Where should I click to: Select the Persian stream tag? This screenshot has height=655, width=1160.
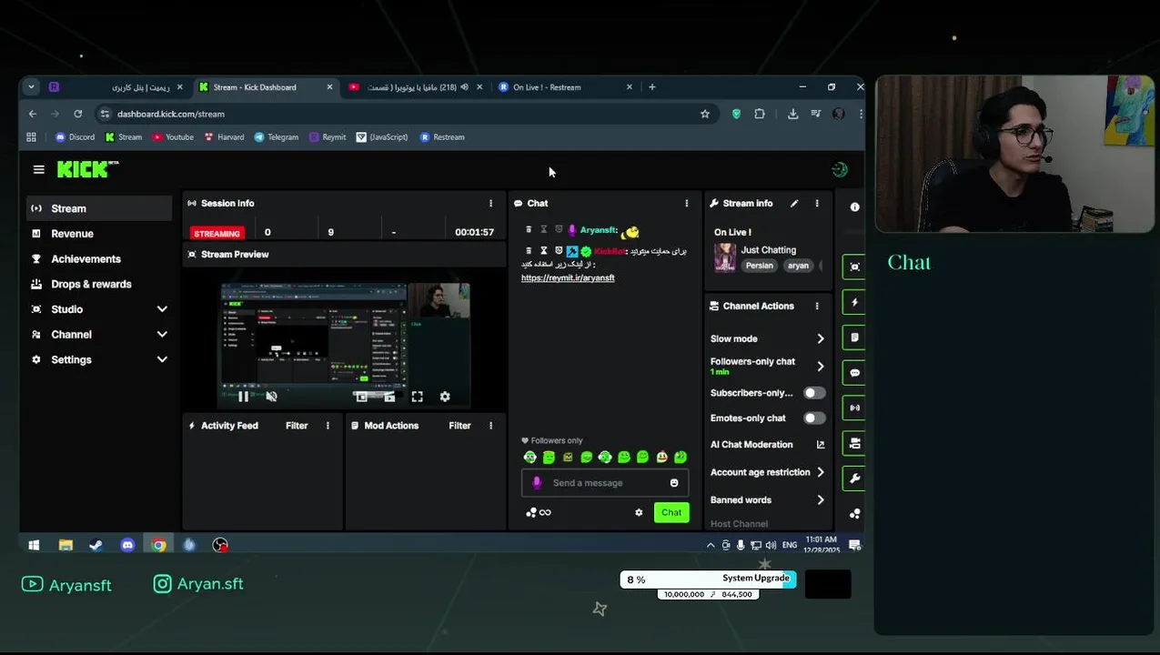[x=759, y=266]
